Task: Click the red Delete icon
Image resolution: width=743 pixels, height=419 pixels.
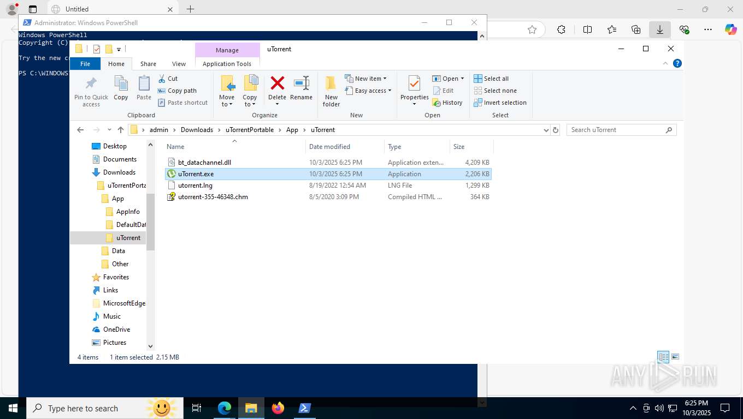Action: tap(278, 83)
